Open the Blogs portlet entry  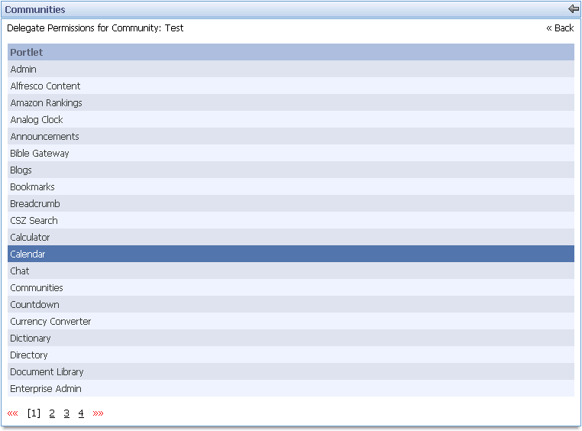tap(21, 170)
